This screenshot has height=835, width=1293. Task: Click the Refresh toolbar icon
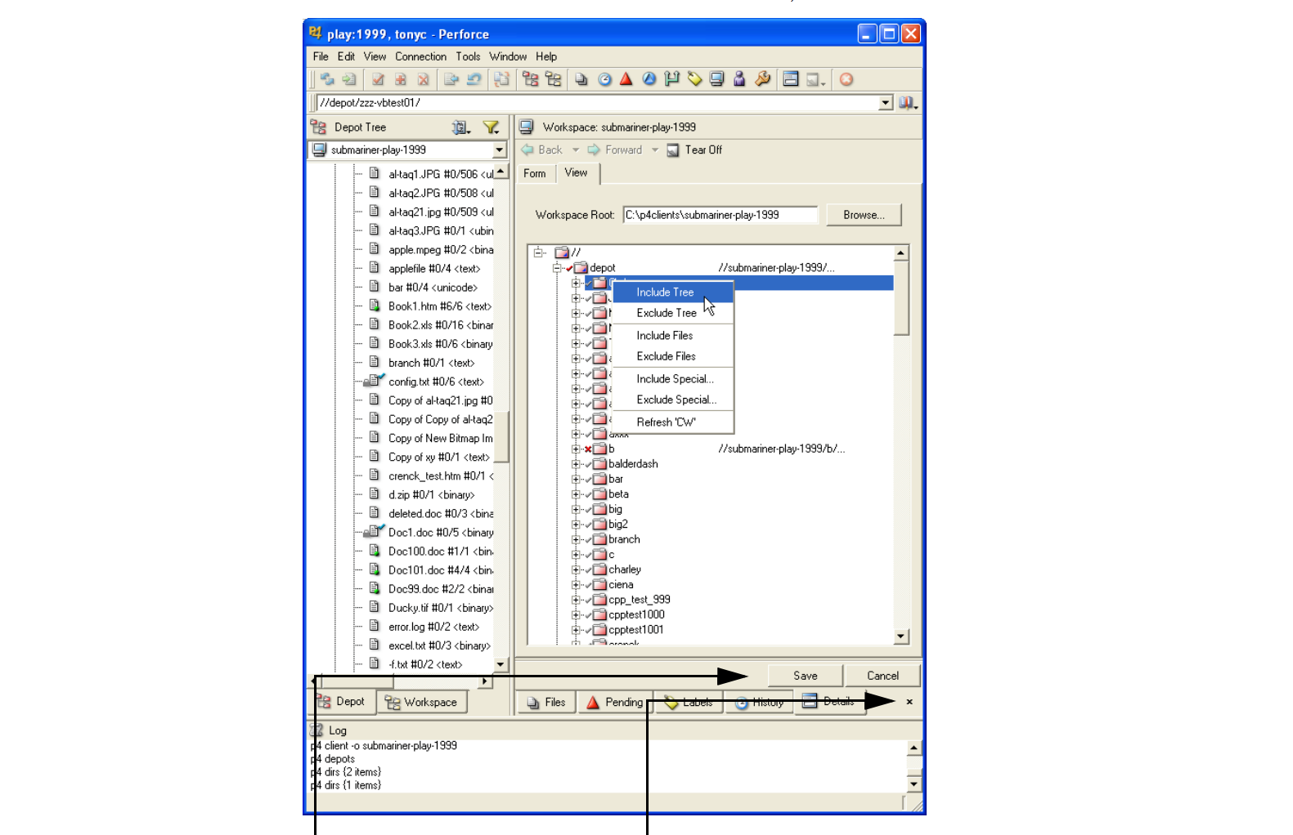(x=327, y=79)
